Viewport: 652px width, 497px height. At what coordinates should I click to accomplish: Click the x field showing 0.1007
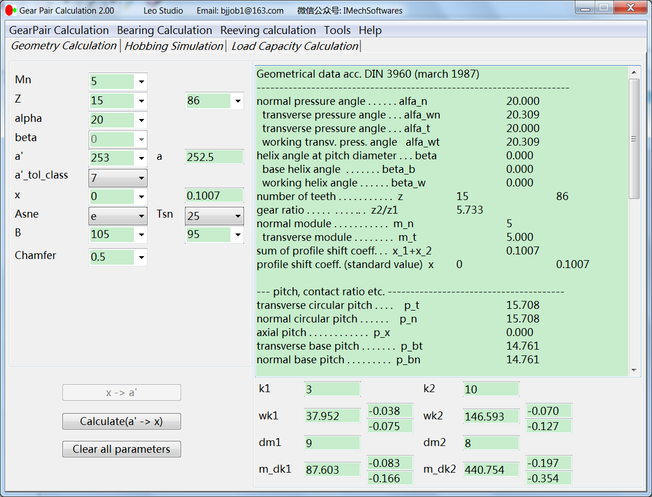(214, 196)
